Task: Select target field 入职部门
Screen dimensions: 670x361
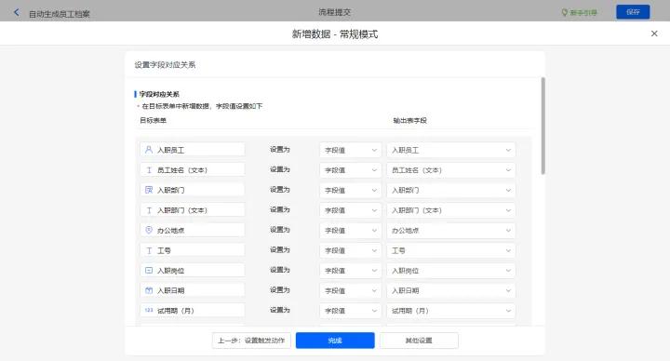Action: (193, 190)
